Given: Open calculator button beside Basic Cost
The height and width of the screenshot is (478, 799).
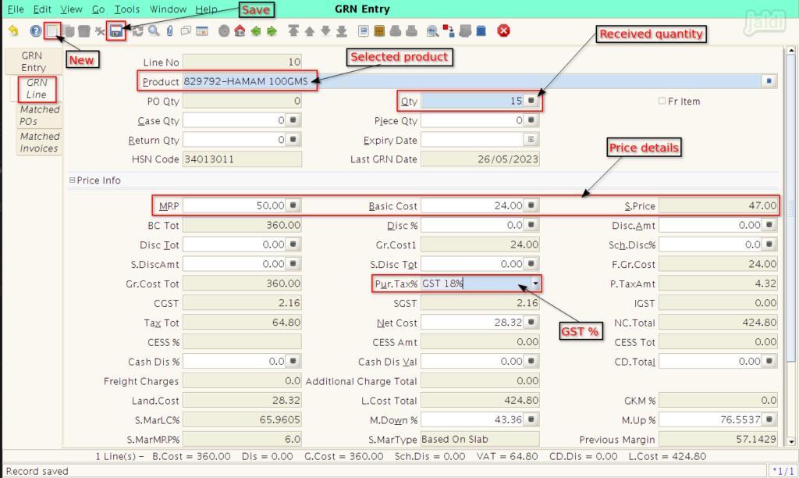Looking at the screenshot, I should coord(531,205).
